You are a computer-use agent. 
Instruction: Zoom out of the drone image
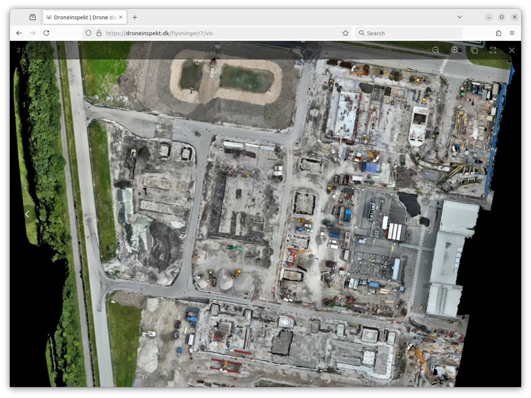click(x=436, y=50)
